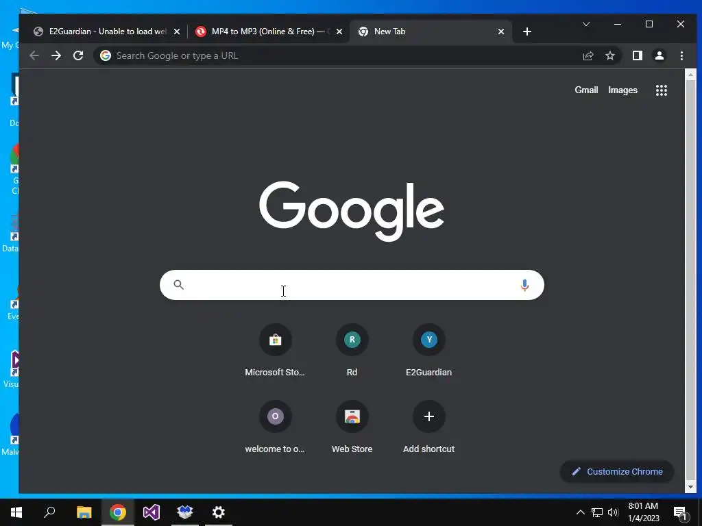Viewport: 702px width, 526px height.
Task: Close the New Tab tab
Action: pyautogui.click(x=501, y=32)
